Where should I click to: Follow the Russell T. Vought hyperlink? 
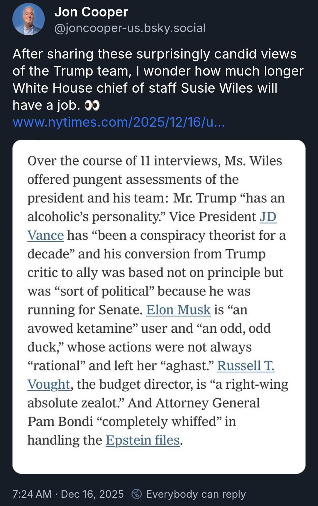[x=246, y=366]
